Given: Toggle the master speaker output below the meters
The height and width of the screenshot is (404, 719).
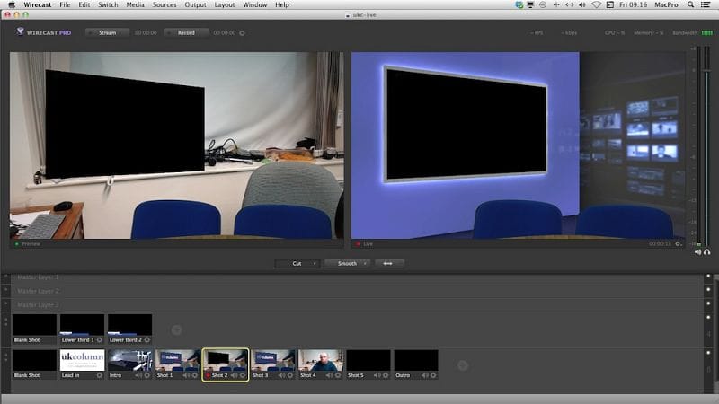Looking at the screenshot, I should 698,252.
